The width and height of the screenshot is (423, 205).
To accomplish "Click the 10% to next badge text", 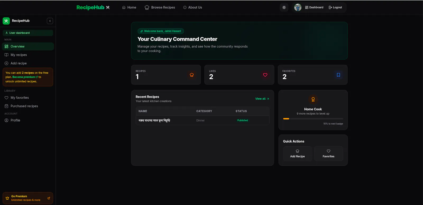I will [x=333, y=124].
